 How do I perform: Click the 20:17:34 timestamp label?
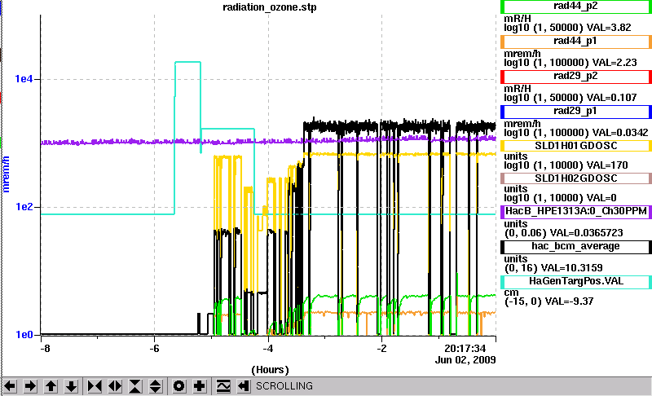point(465,348)
